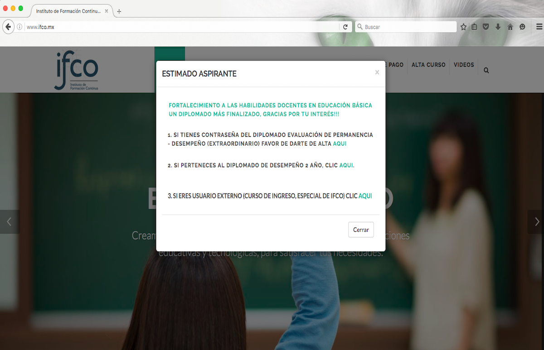Reload the page with the refresh icon

coord(345,27)
